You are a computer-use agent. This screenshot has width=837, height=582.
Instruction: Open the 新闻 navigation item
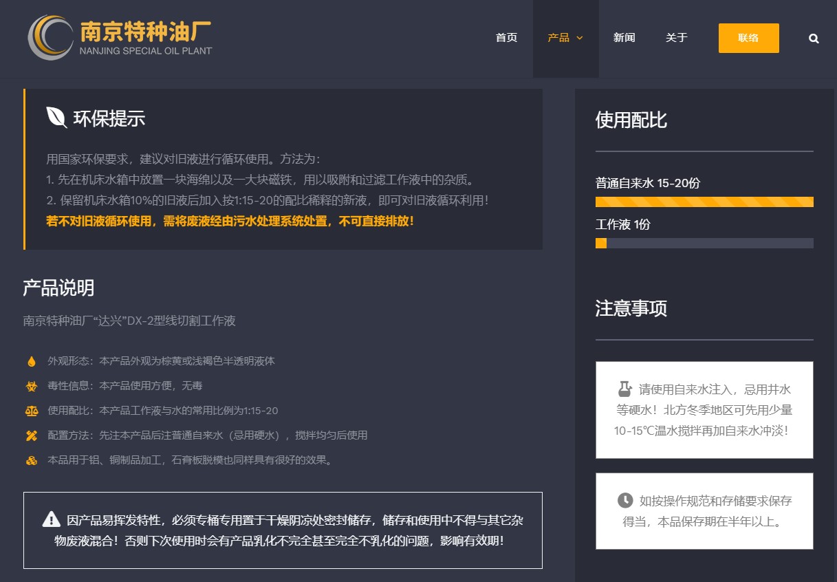[624, 38]
